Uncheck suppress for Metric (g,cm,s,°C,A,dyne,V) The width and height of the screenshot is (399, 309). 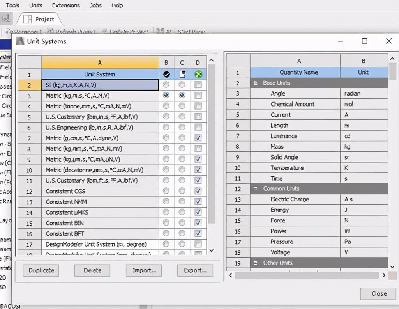coord(198,138)
